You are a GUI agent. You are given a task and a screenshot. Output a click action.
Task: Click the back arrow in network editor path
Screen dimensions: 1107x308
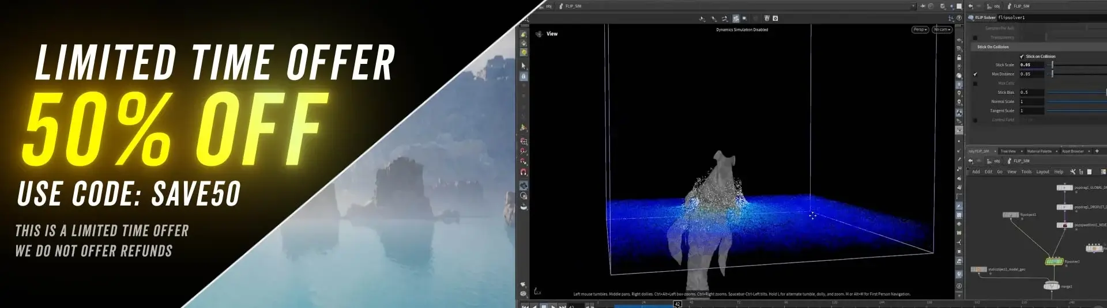coord(971,161)
